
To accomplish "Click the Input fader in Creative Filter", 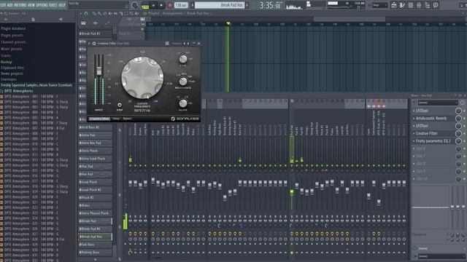I will pos(99,71).
